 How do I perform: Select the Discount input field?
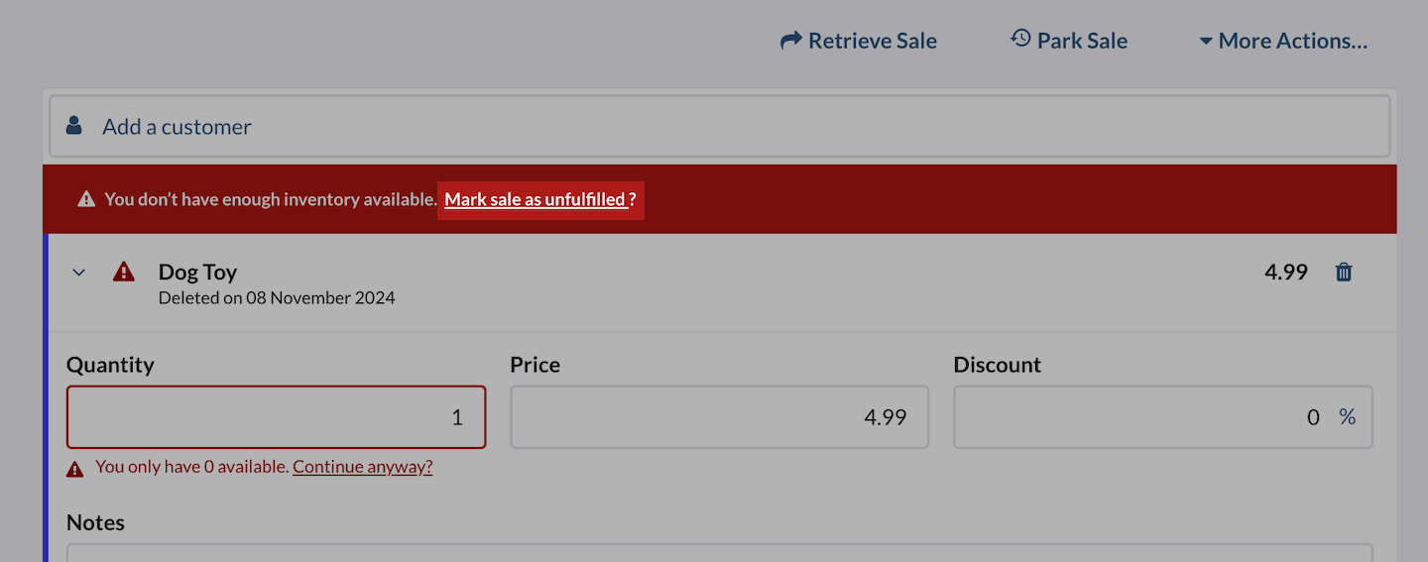point(1140,417)
